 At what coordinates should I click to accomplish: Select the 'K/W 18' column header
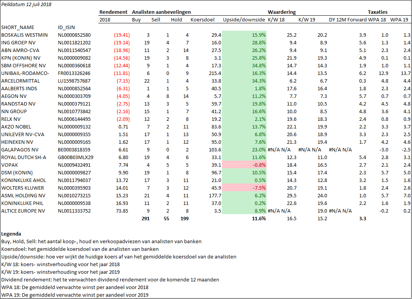pyautogui.click(x=276, y=19)
